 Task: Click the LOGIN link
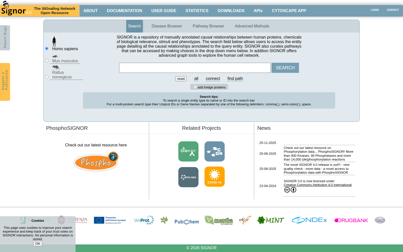(x=375, y=10)
